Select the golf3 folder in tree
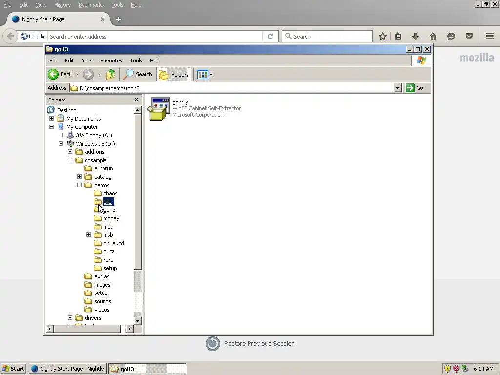The image size is (500, 375). coord(109,210)
